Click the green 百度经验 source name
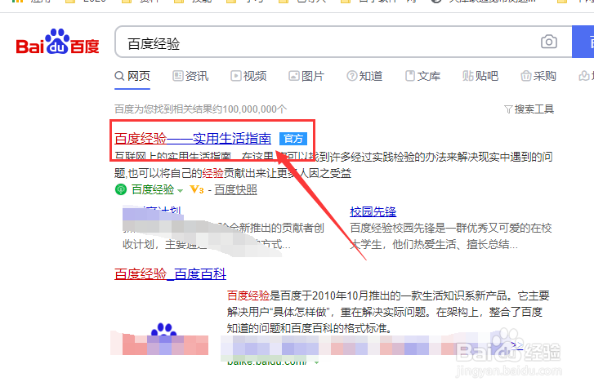The image size is (594, 391). (x=153, y=189)
